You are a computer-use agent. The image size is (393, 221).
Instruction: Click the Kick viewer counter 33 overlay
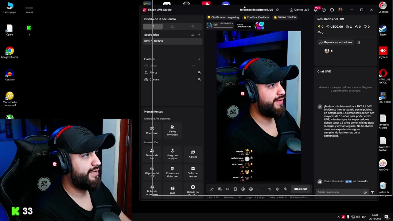pos(22,211)
